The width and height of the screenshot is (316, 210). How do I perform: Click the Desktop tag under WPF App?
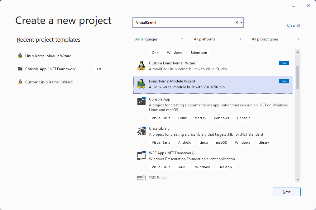[225, 167]
